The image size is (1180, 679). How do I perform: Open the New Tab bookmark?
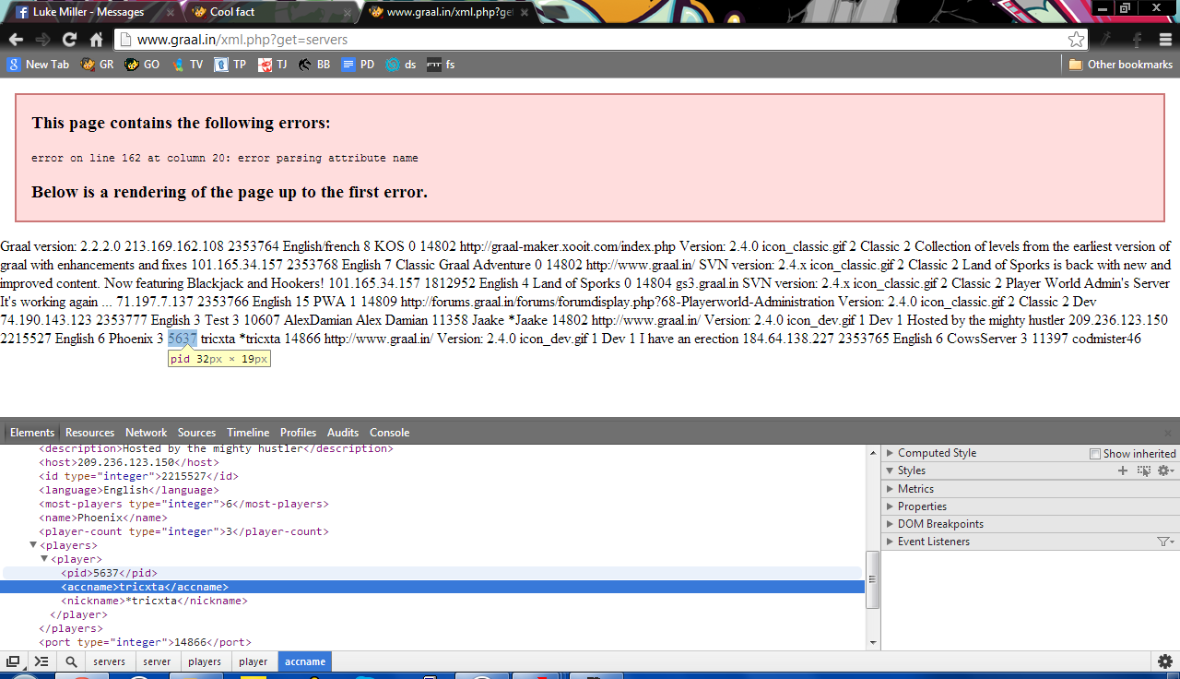(x=38, y=65)
